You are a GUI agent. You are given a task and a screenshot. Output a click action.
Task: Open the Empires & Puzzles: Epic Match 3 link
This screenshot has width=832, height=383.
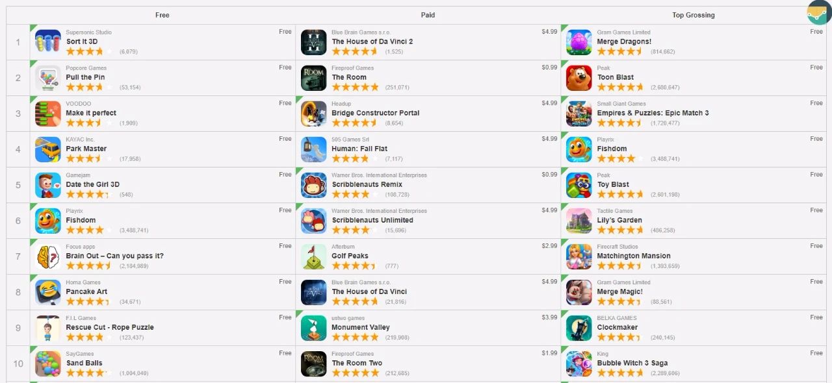(x=653, y=113)
